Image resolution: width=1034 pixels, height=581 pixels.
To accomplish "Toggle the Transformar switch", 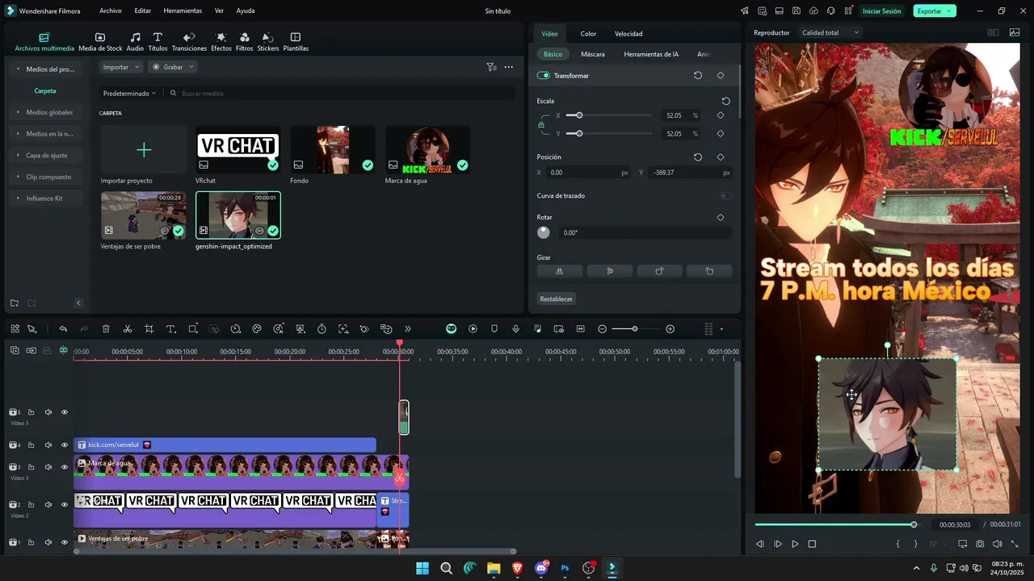I will (543, 75).
